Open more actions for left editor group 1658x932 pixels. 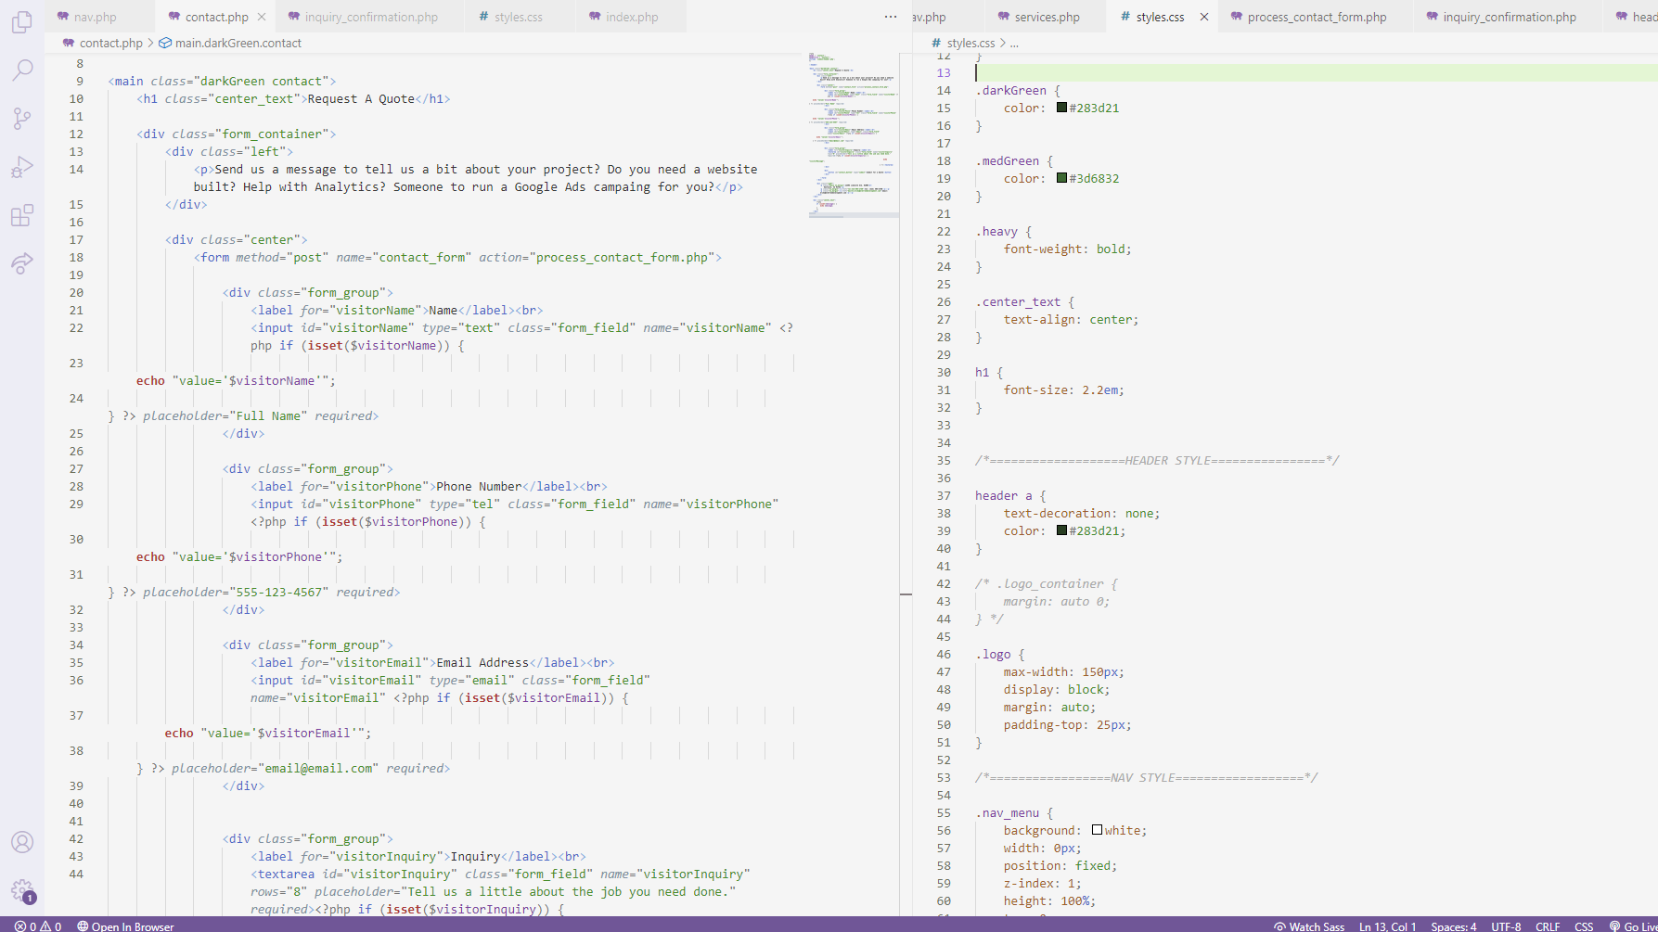[891, 17]
